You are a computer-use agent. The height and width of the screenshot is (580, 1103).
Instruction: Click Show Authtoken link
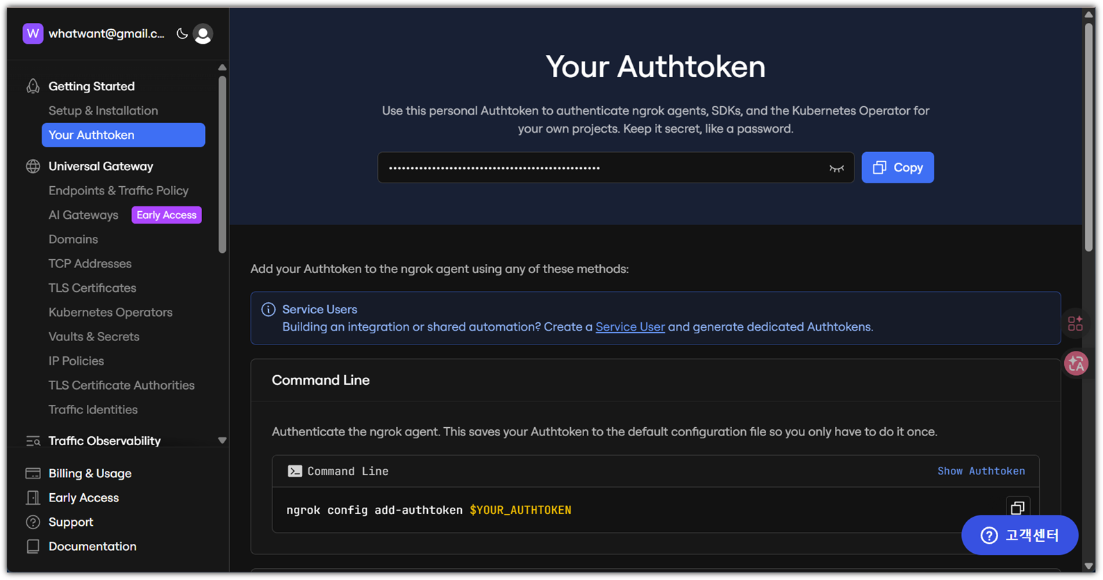click(981, 471)
